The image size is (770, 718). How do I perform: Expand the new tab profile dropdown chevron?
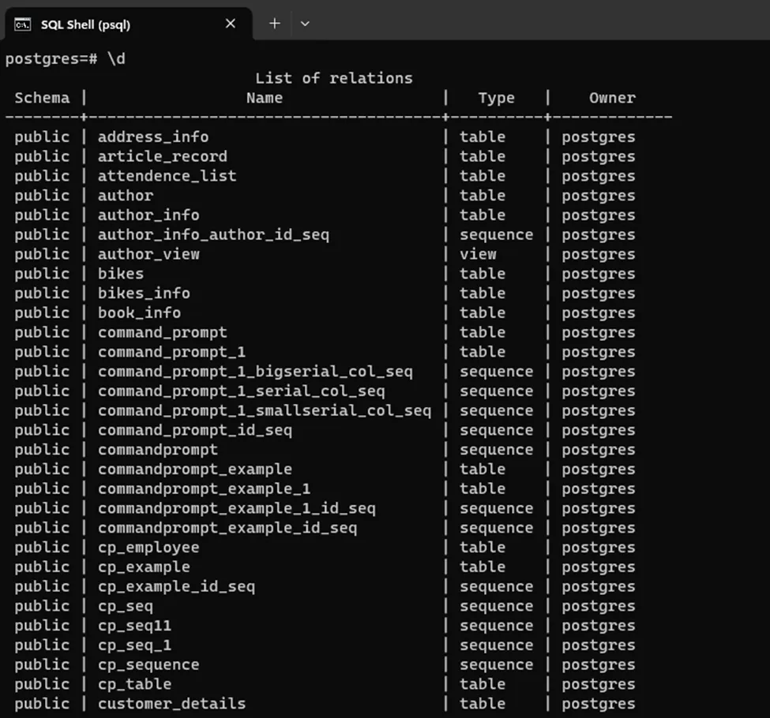(305, 24)
